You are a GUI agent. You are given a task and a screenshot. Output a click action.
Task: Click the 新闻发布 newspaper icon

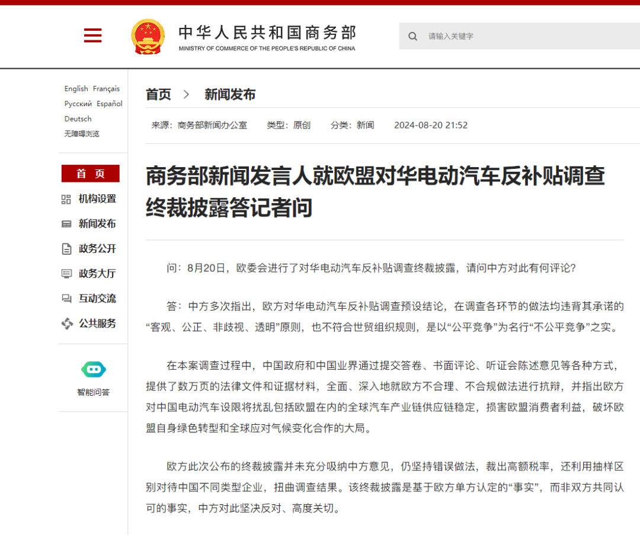tap(66, 224)
